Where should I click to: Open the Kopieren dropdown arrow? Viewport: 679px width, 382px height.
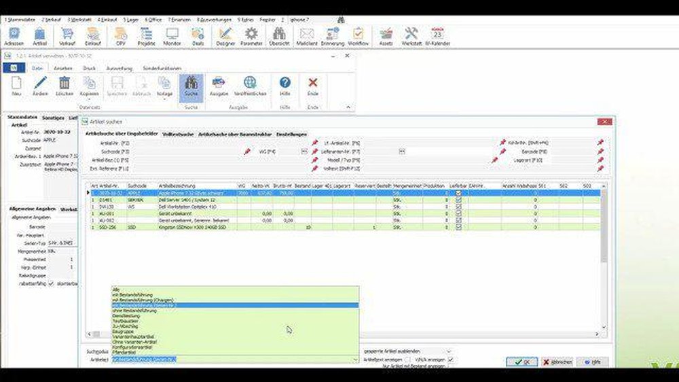[89, 99]
